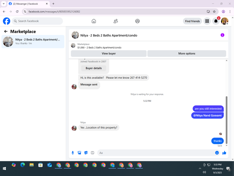Click the Facebook logo
Image resolution: width=234 pixels, height=176 pixels.
tap(7, 21)
